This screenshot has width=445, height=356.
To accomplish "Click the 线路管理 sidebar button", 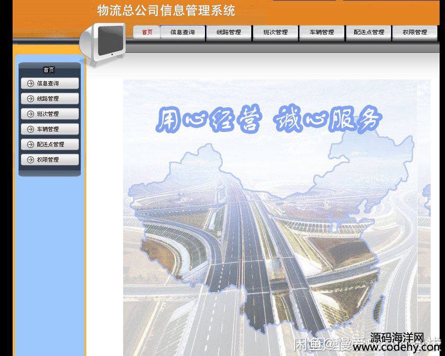I will 49,99.
